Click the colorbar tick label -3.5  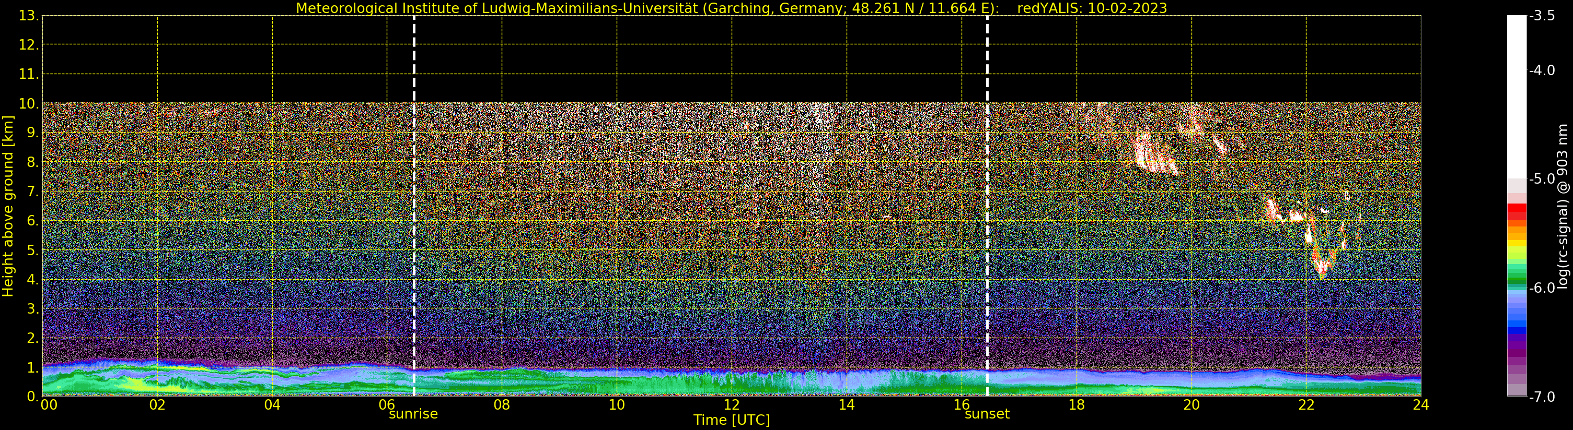1542,16
